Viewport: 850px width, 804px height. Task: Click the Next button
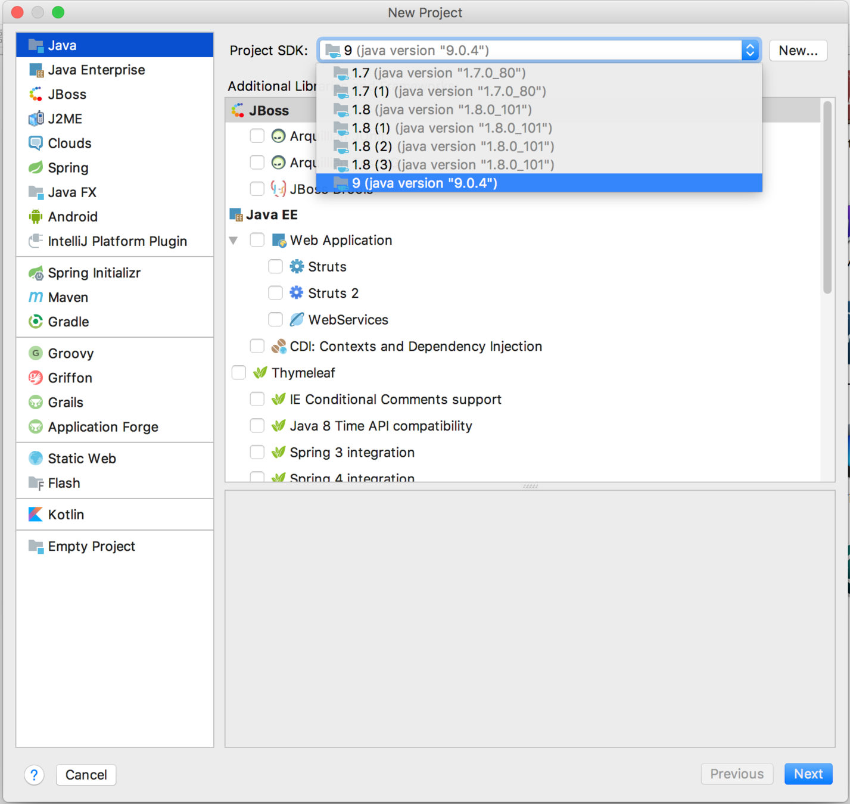click(x=808, y=774)
